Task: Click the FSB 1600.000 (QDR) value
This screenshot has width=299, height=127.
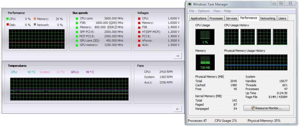Action: click(110, 23)
